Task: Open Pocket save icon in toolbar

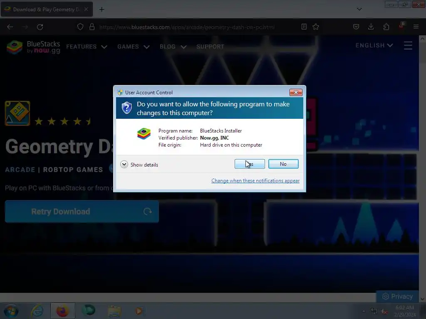Action: tap(356, 27)
